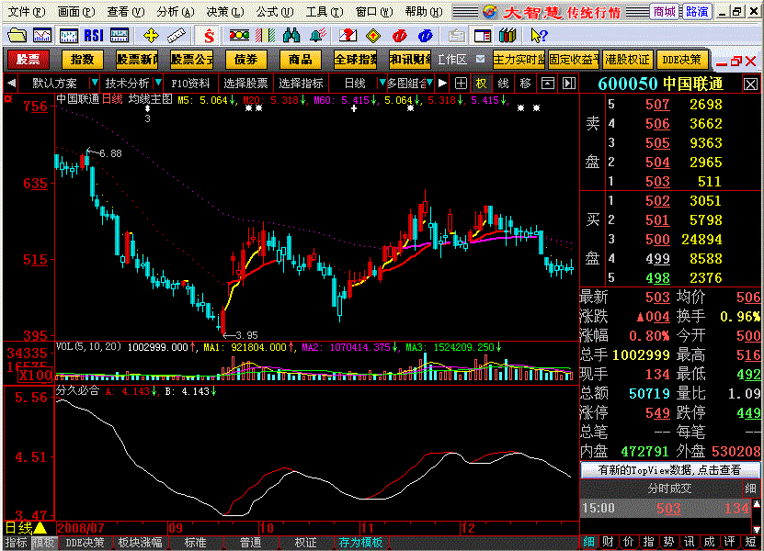Switch to 指标 mode at bottom left
Image resolution: width=764 pixels, height=551 pixels.
pyautogui.click(x=16, y=542)
